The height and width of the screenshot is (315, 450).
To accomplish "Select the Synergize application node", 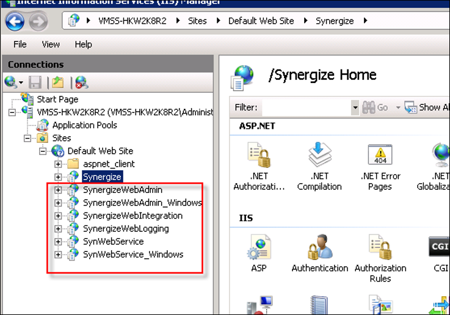I will click(x=102, y=176).
